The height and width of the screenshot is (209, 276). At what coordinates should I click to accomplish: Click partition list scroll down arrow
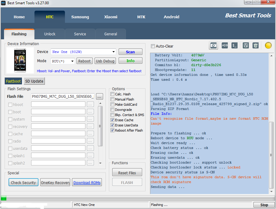pyautogui.click(x=100, y=163)
